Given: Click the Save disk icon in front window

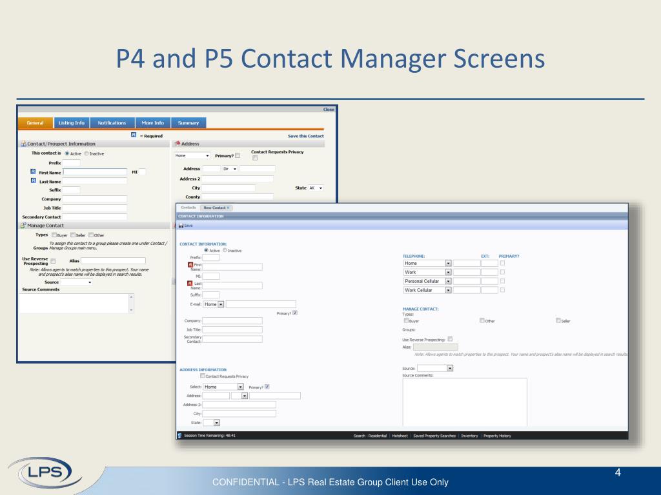Looking at the screenshot, I should (x=181, y=226).
